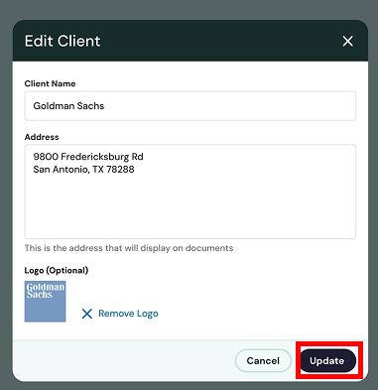
Task: Click the Client Name input field
Action: tap(190, 106)
